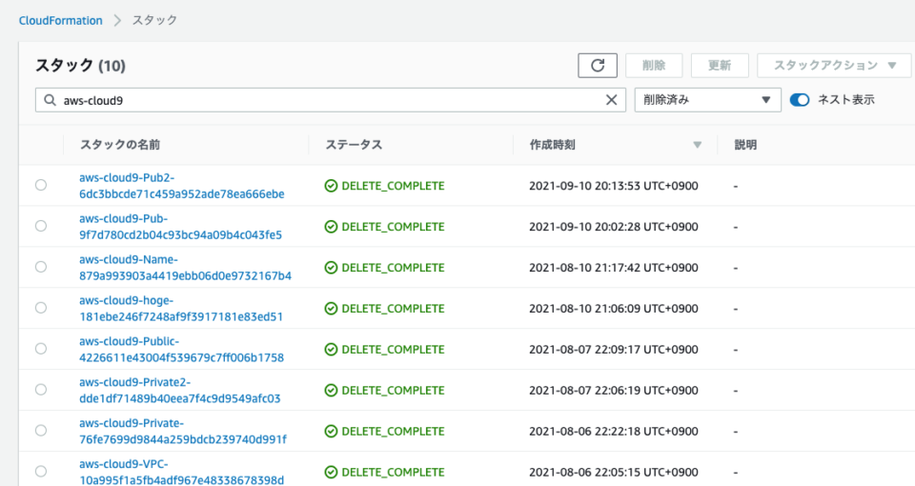
Task: Select radio for aws-cloud9-Pub- stack
Action: [41, 226]
